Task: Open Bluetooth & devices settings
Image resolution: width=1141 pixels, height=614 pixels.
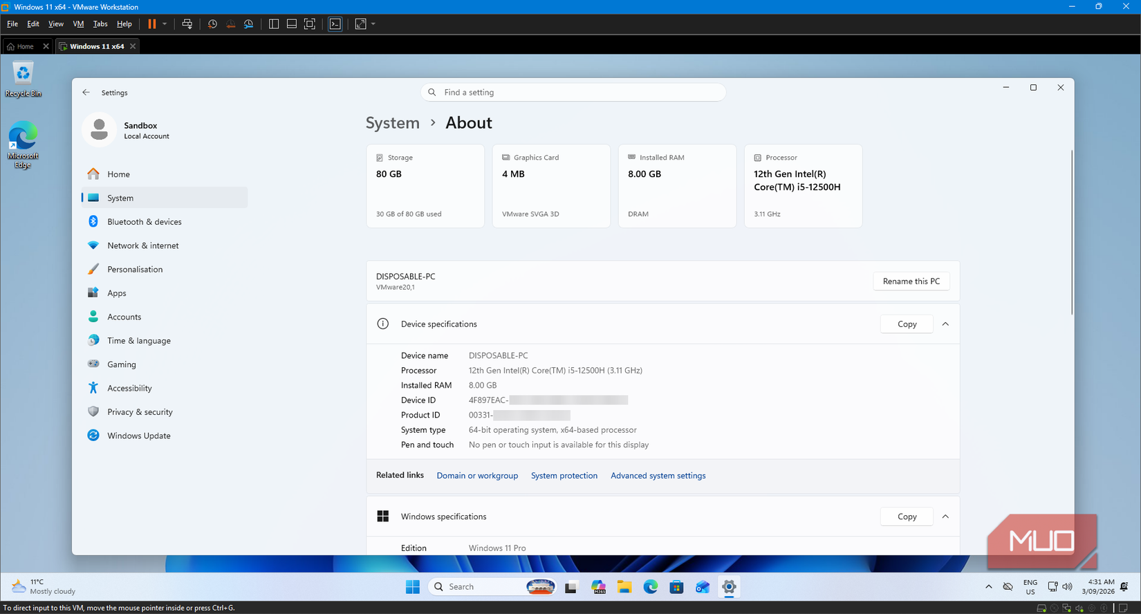Action: [x=165, y=222]
